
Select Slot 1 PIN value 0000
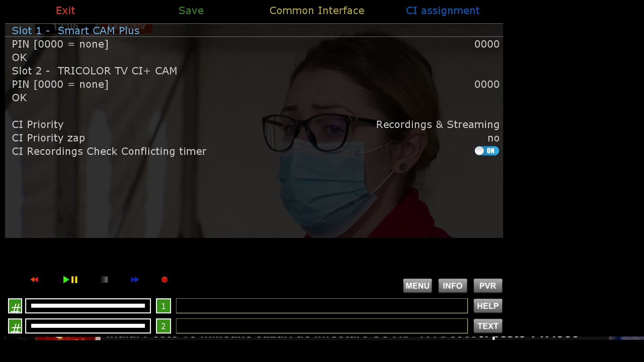487,44
